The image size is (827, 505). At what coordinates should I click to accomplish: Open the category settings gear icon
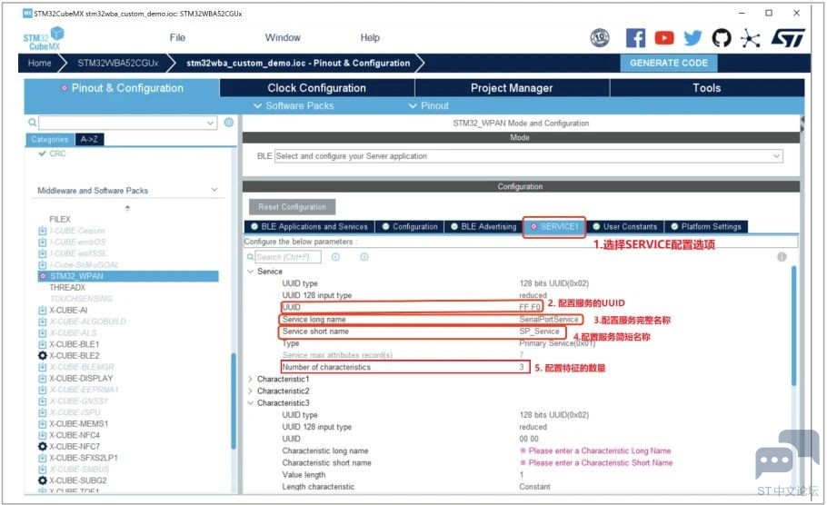(x=228, y=123)
